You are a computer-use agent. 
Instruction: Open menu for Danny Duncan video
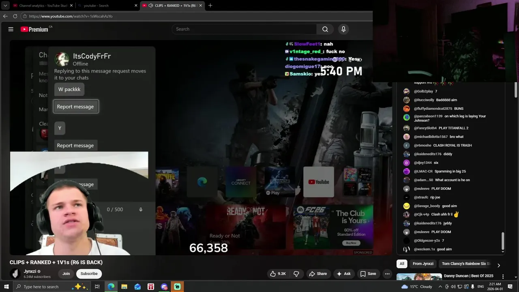(503, 277)
